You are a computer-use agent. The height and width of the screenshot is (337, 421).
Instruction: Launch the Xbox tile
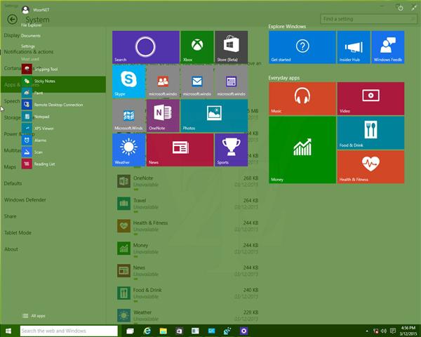tap(197, 47)
